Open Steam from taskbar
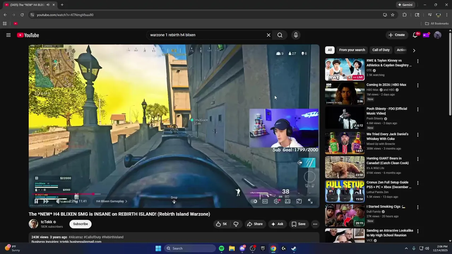This screenshot has width=452, height=254. [294, 248]
